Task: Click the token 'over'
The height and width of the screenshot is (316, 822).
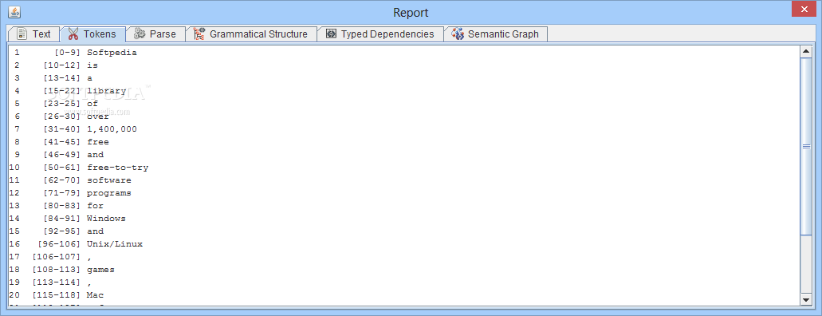Action: click(98, 117)
